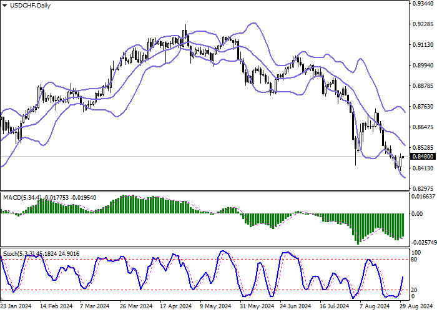The height and width of the screenshot is (312, 437).
Task: Click the MACD zero level label 0.00
Action: [x=417, y=214]
